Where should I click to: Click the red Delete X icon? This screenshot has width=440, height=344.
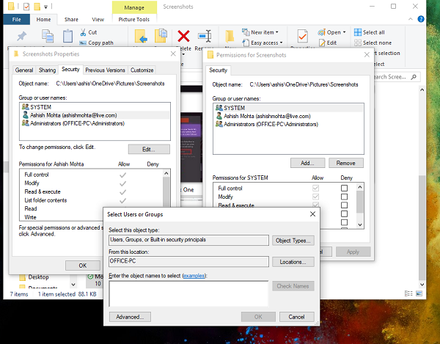coord(184,36)
